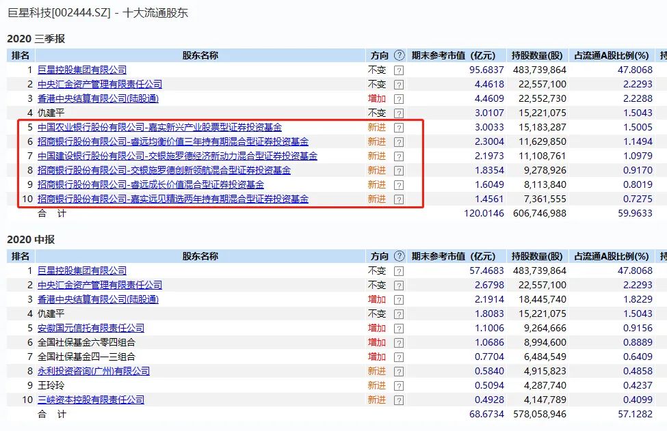
Task: Open 永利投资咨询(广州)有限公司 link
Action: point(94,371)
